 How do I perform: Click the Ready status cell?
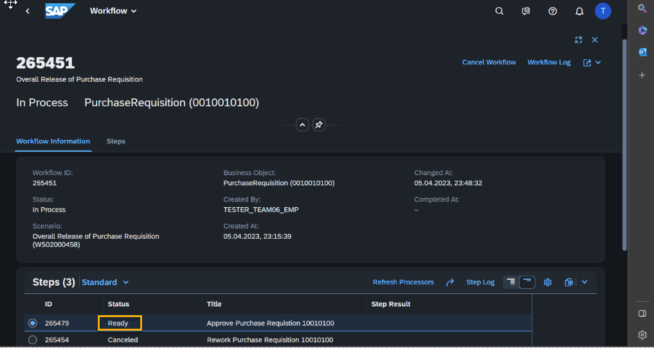[120, 323]
